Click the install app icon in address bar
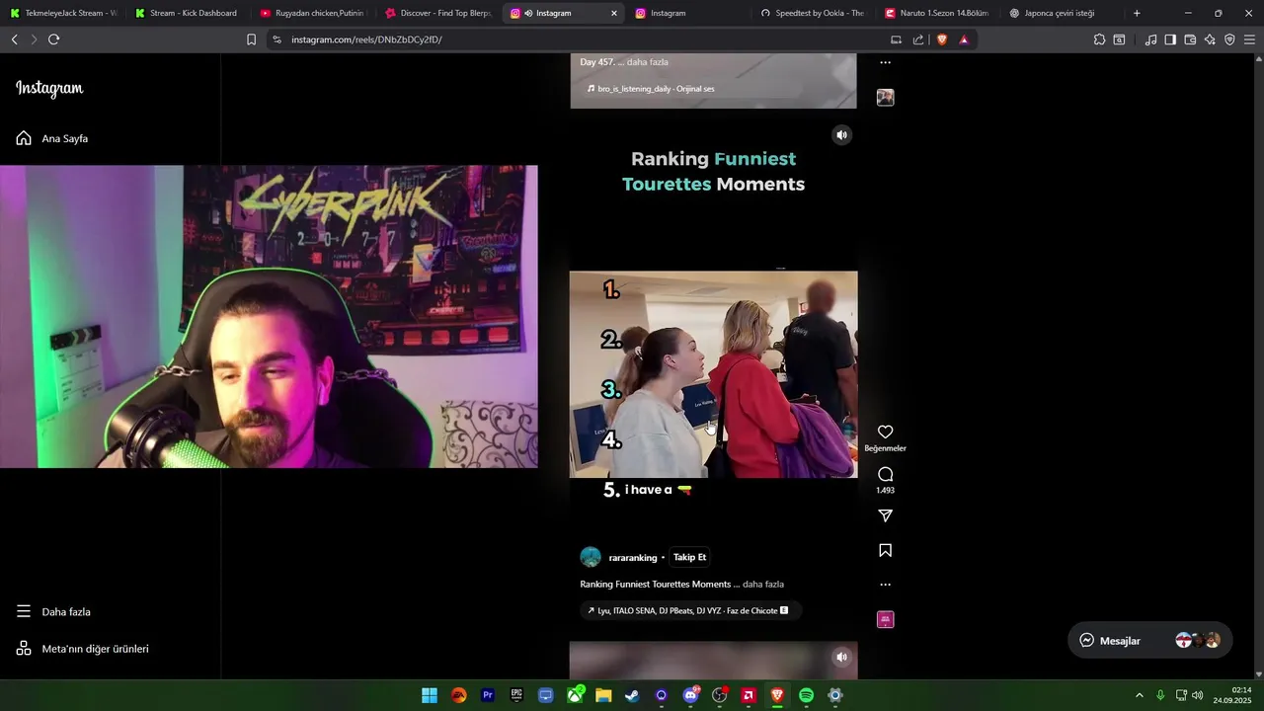Viewport: 1264px width, 711px height. [x=897, y=39]
